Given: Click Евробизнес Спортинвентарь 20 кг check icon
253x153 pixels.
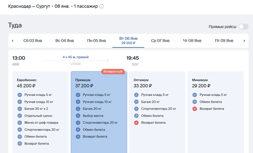Looking at the screenshot, I should [x=20, y=130].
